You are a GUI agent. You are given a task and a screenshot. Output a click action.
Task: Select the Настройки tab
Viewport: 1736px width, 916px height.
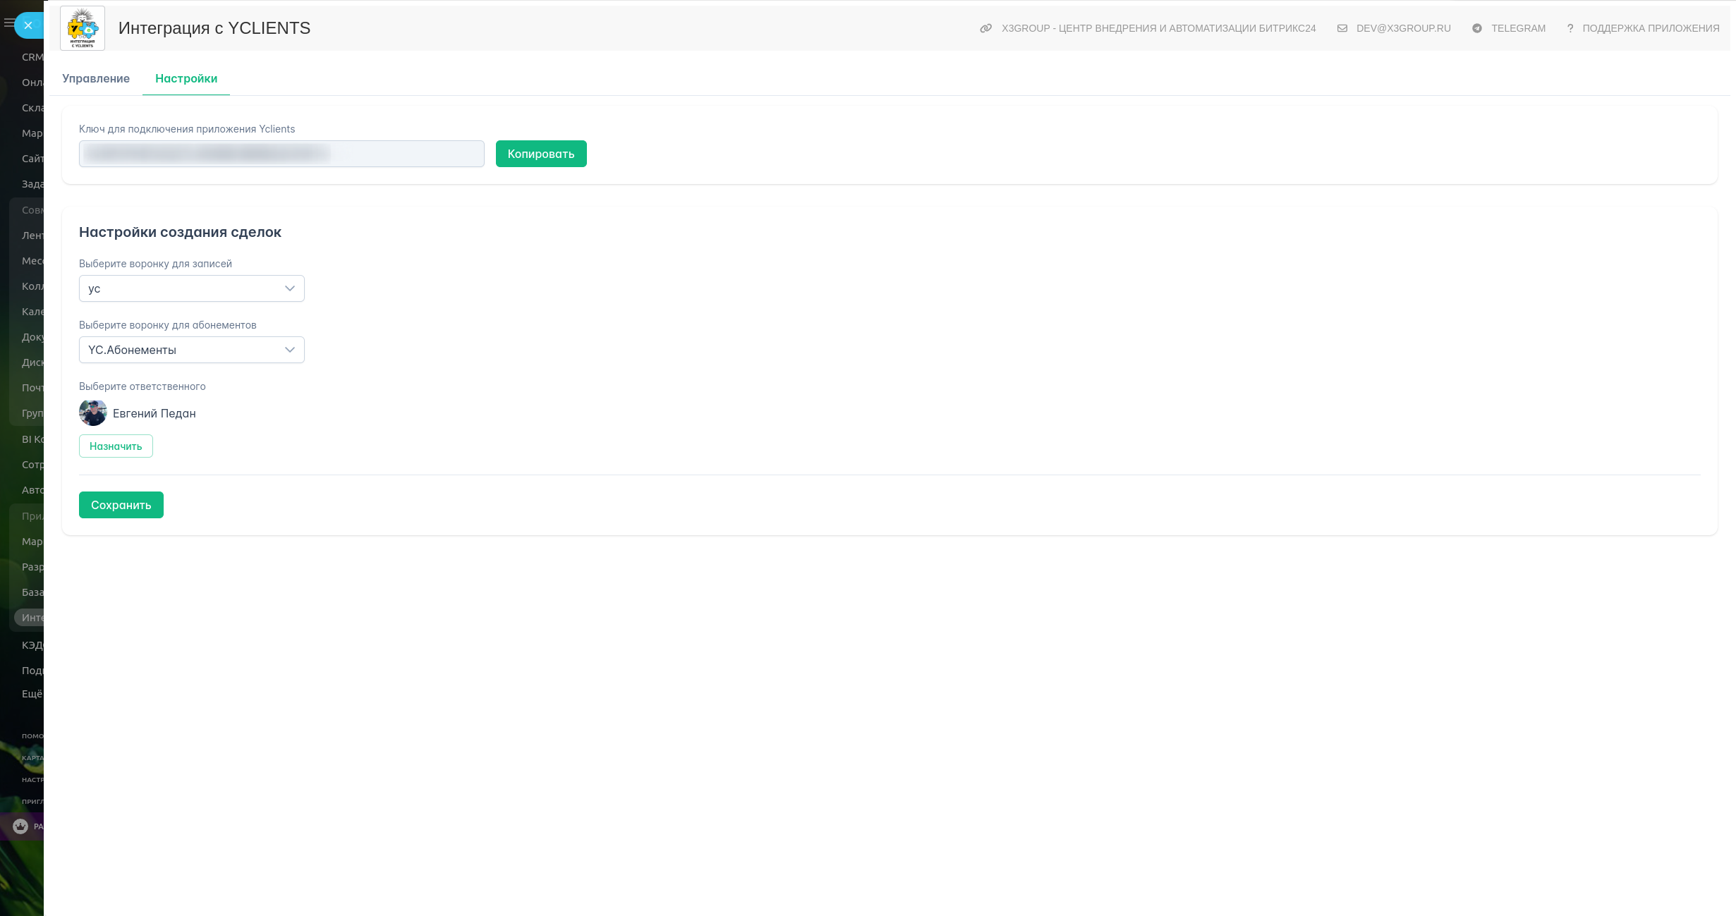(x=186, y=78)
